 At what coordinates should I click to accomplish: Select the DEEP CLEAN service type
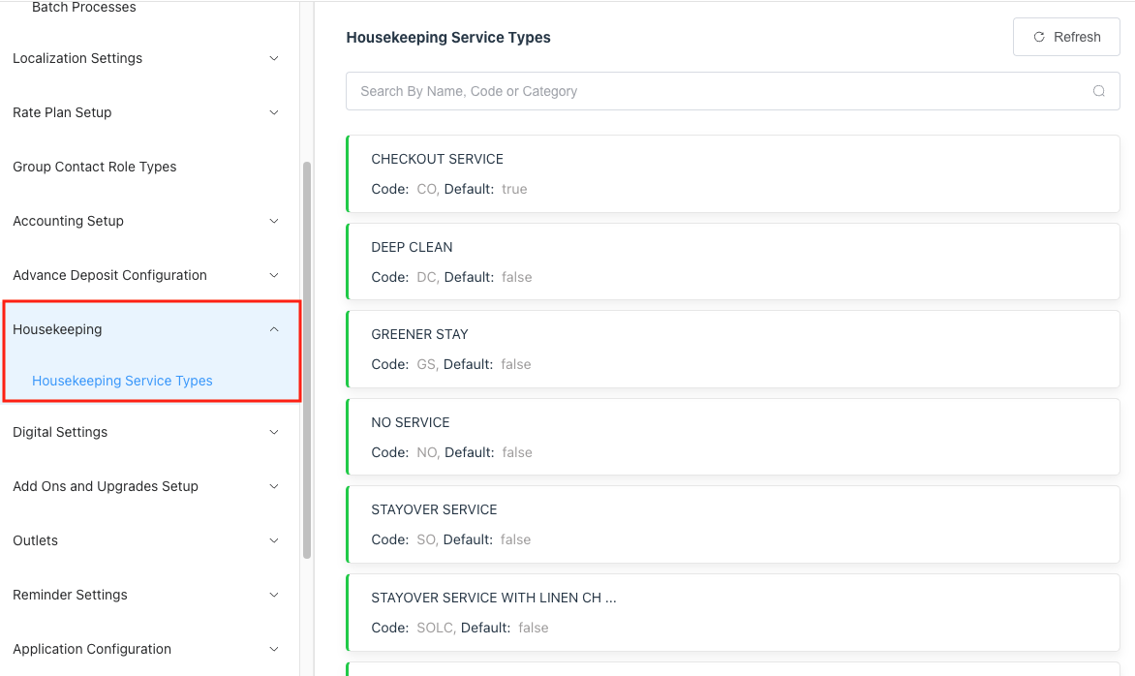(732, 261)
